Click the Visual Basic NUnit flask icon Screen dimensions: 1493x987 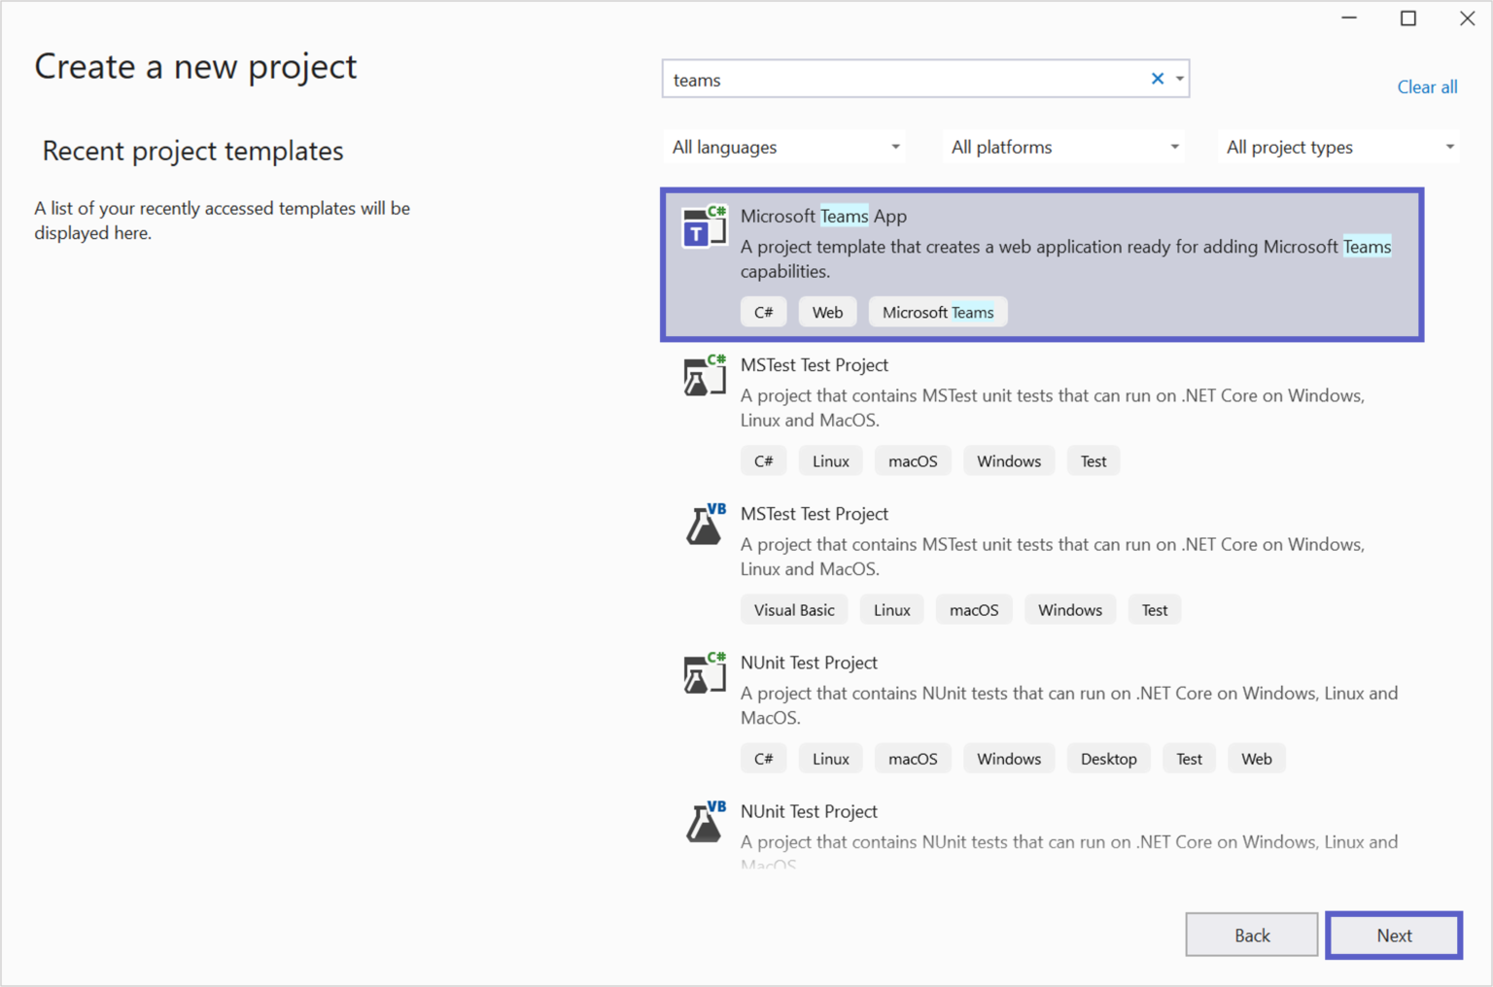point(704,822)
